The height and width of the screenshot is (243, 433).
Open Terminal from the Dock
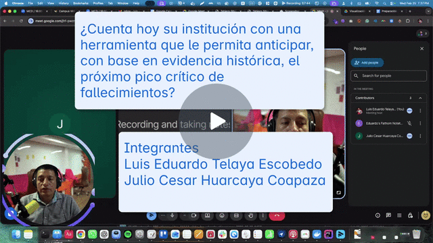pos(45,234)
